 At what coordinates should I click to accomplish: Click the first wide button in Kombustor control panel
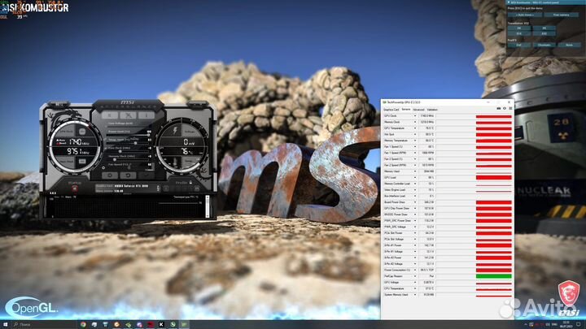[525, 15]
